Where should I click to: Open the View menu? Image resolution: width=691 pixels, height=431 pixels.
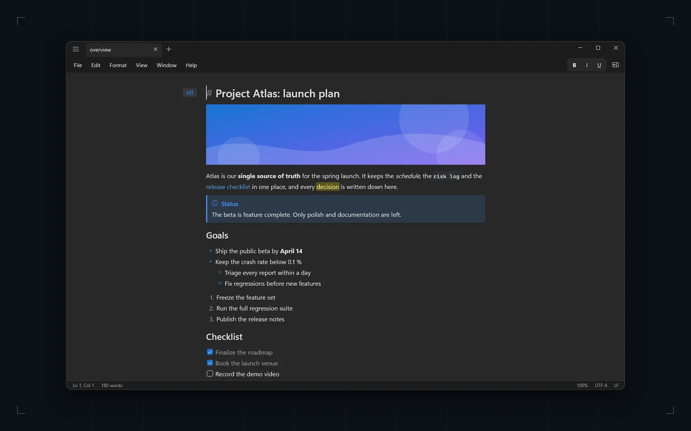[141, 65]
